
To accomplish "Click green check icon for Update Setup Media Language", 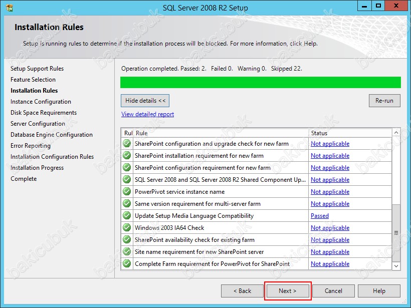I will click(127, 215).
